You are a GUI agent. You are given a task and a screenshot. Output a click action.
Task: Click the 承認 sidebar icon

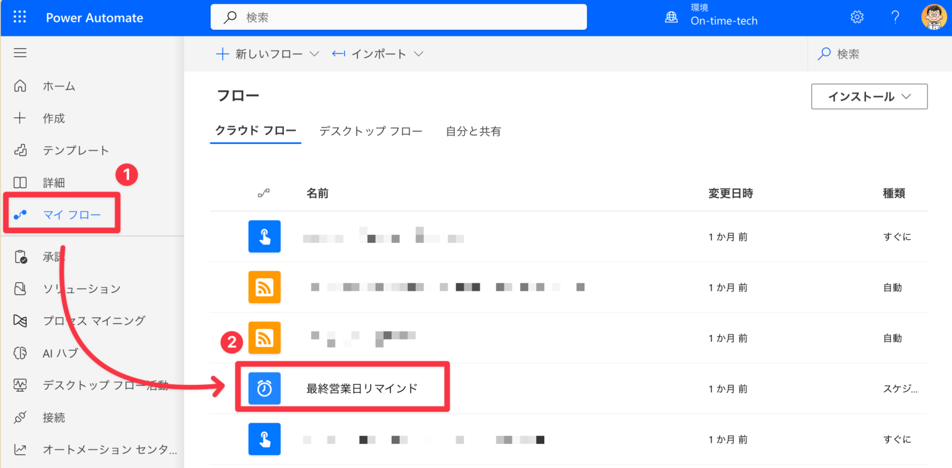[20, 257]
